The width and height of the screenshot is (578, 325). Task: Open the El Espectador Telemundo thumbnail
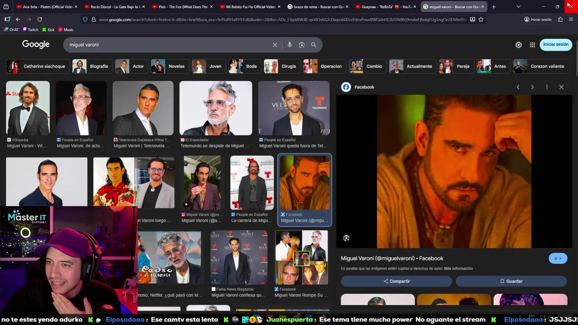[x=216, y=108]
